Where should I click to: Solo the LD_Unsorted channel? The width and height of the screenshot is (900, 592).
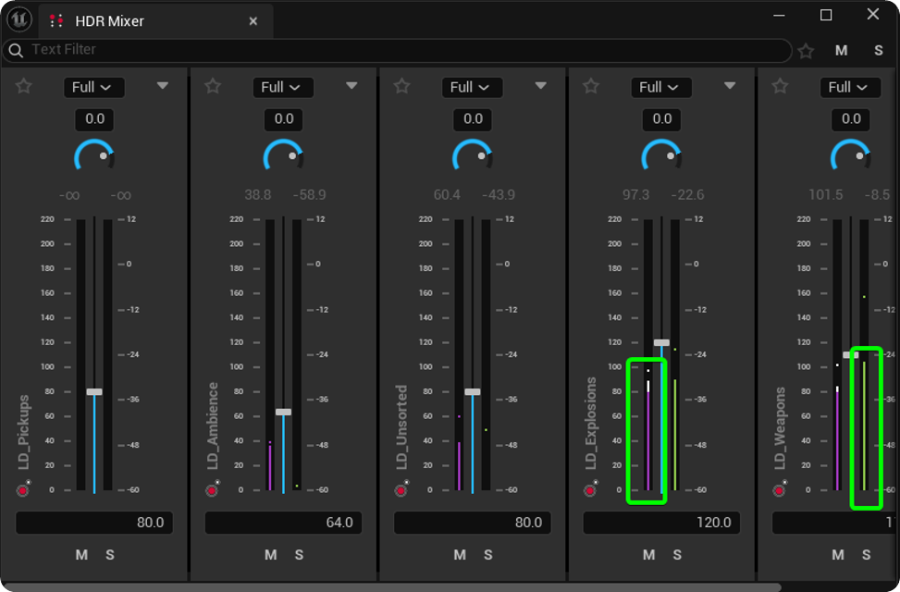tap(487, 555)
